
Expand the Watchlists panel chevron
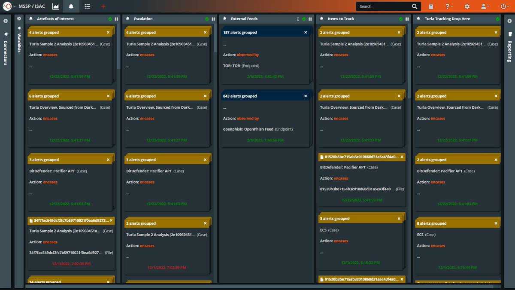(x=18, y=18)
